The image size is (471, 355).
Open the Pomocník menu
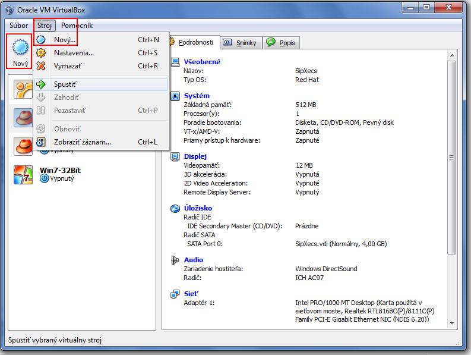[x=77, y=26]
